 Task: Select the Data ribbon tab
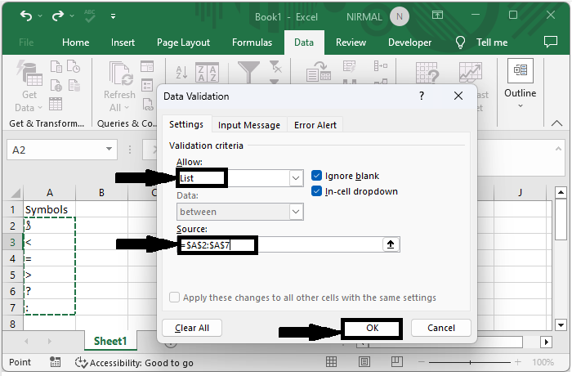pyautogui.click(x=304, y=43)
